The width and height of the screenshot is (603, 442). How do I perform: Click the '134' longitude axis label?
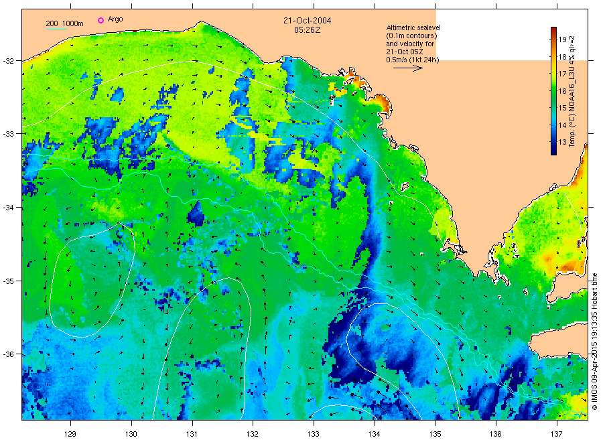click(374, 435)
